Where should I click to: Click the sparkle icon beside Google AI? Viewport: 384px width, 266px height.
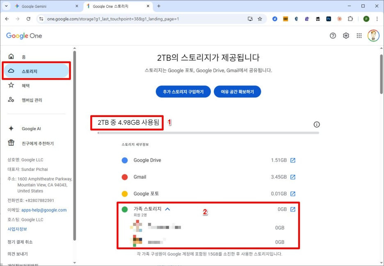click(11, 128)
